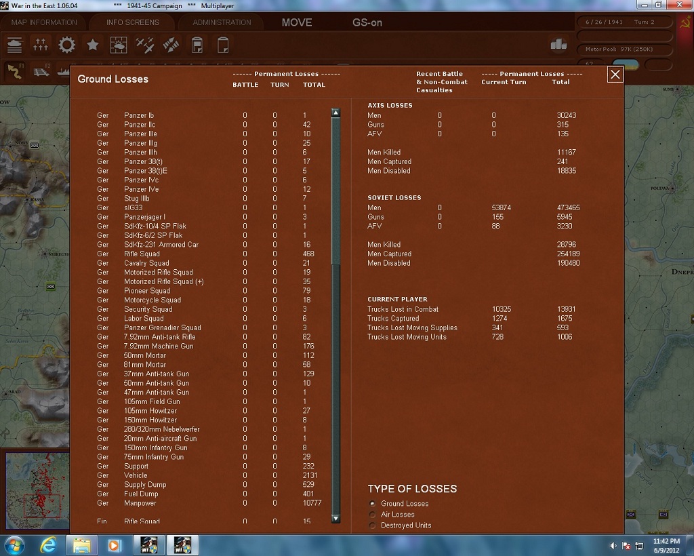
Task: Click the losses list scrollbar thumb
Action: (335, 191)
